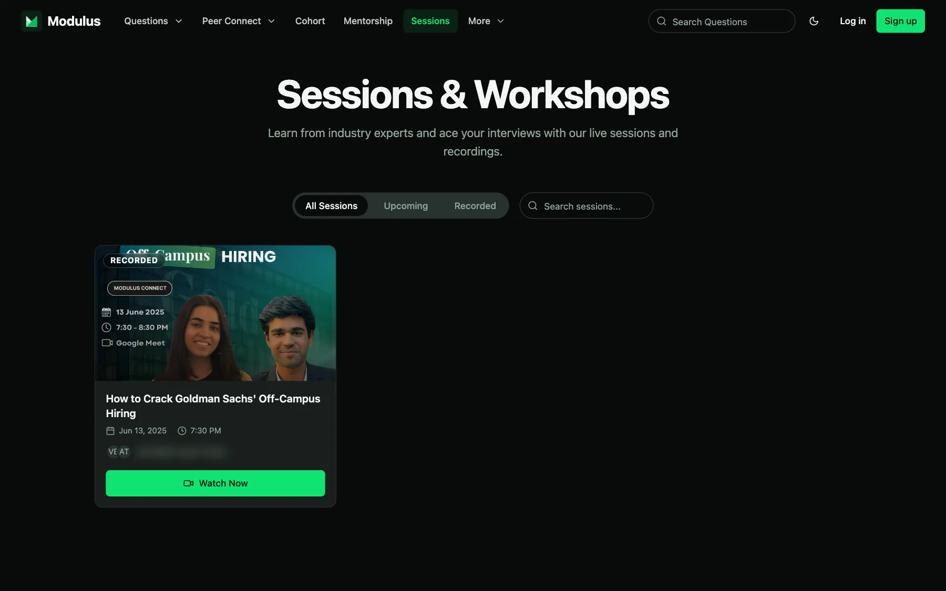Image resolution: width=946 pixels, height=591 pixels.
Task: Click the clock icon beside 7:30 PM
Action: [182, 431]
